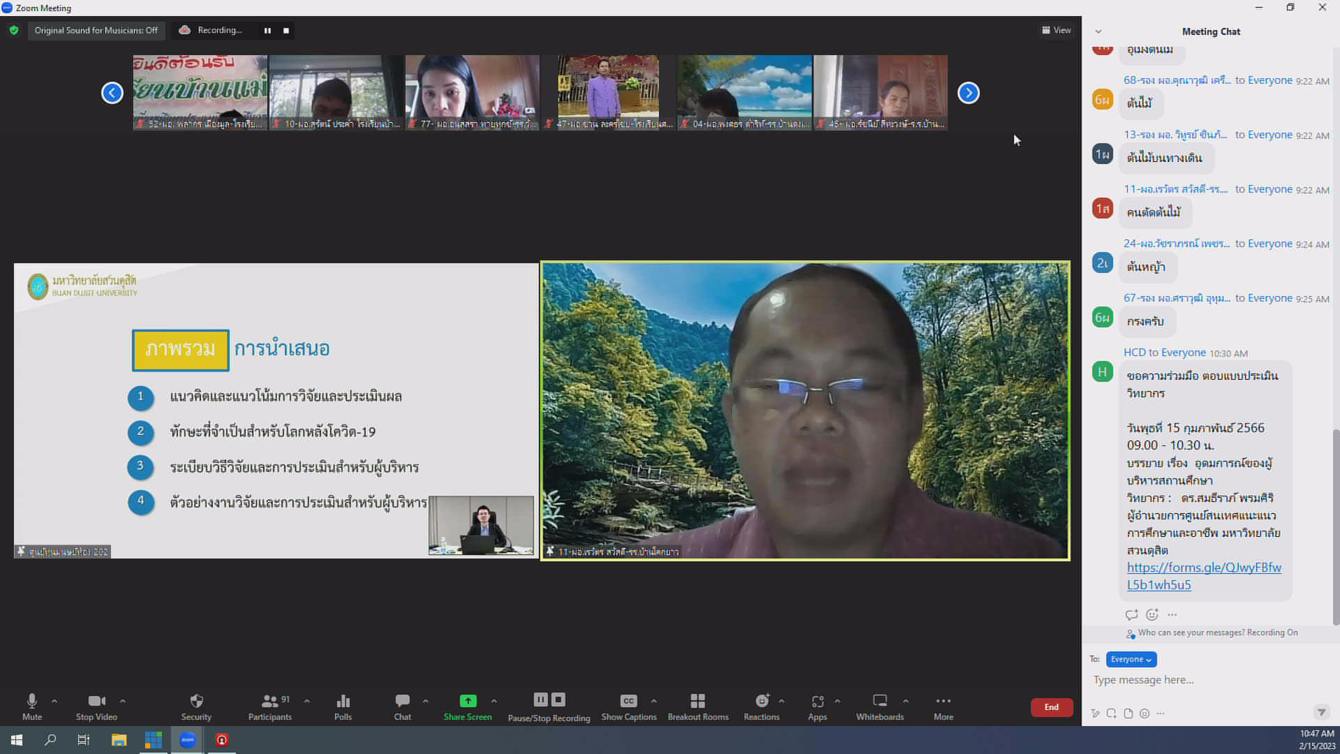Screen dimensions: 1340x754
Task: Start Share Screen with green icon
Action: (x=468, y=707)
